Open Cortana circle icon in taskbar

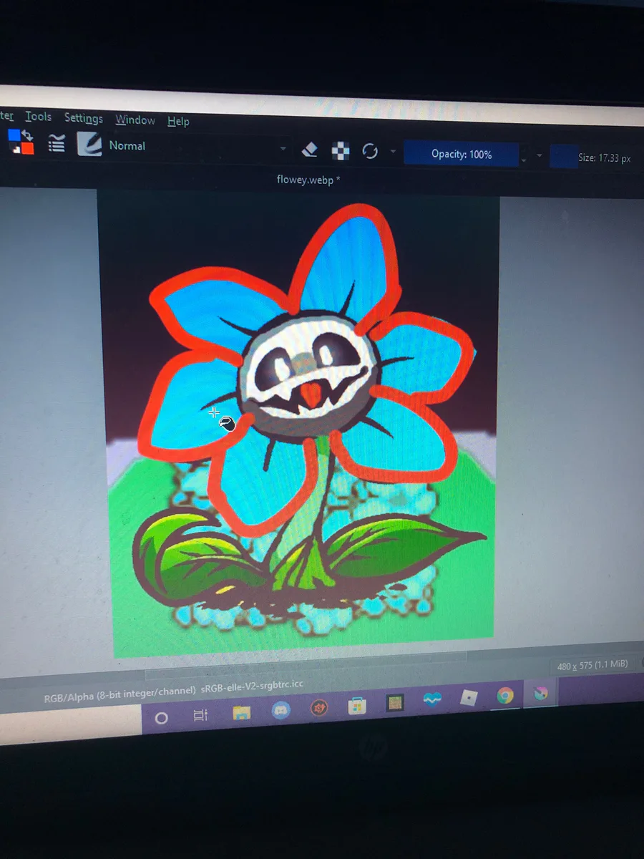(x=161, y=717)
